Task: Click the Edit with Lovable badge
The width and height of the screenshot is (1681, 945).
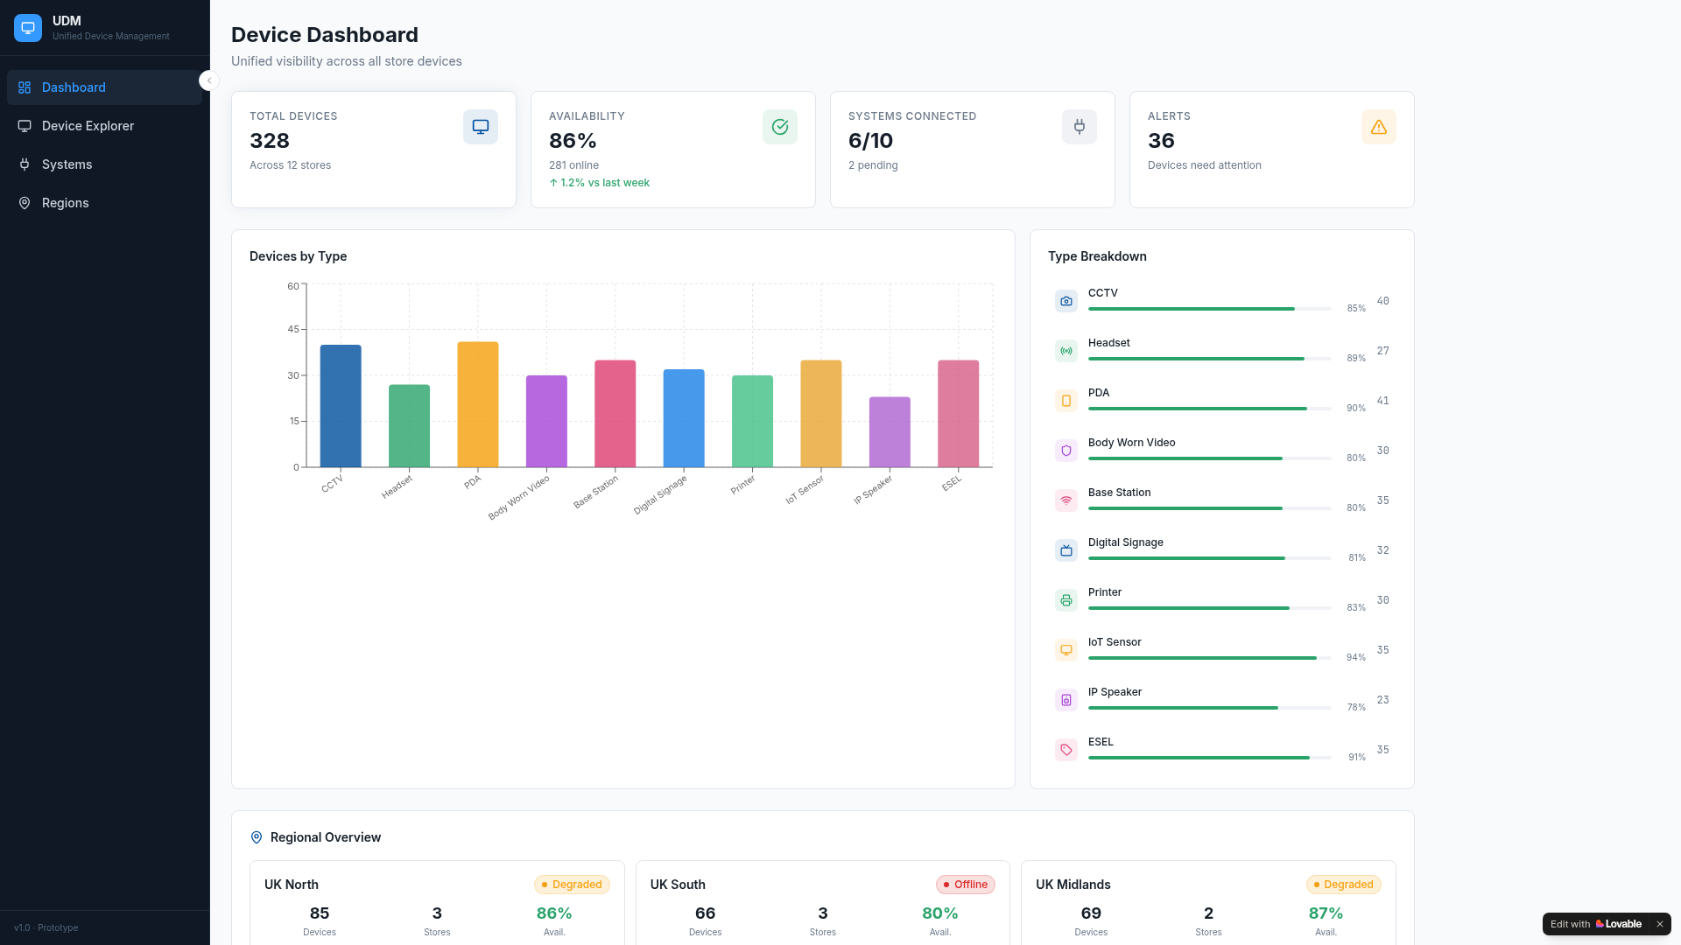Action: click(x=1595, y=924)
